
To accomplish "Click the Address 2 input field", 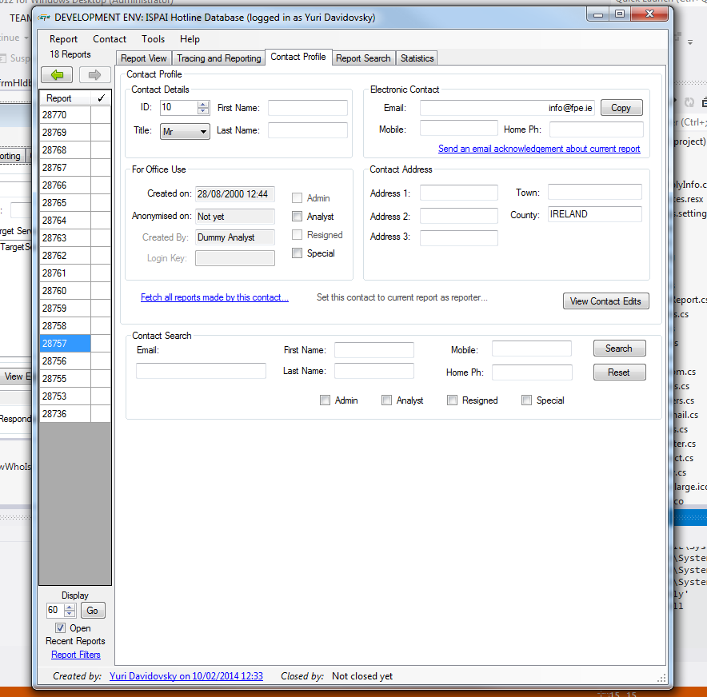I will [459, 215].
